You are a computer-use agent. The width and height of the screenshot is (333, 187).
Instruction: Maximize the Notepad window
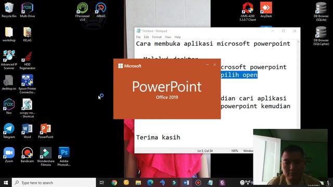tap(284, 31)
